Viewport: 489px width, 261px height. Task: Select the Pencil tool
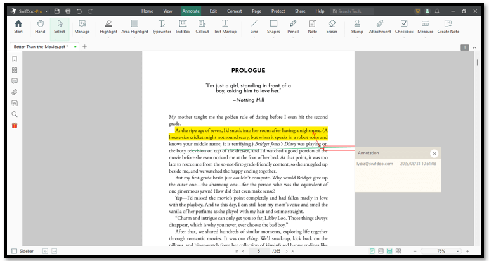[x=293, y=27]
